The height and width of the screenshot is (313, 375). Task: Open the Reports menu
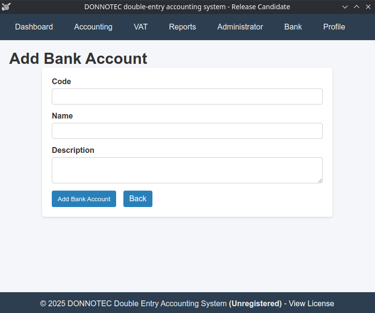point(182,27)
